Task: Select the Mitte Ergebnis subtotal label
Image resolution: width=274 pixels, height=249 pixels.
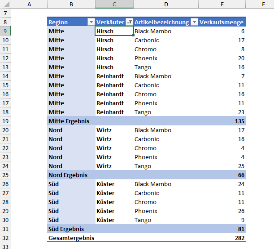Action: (69, 121)
